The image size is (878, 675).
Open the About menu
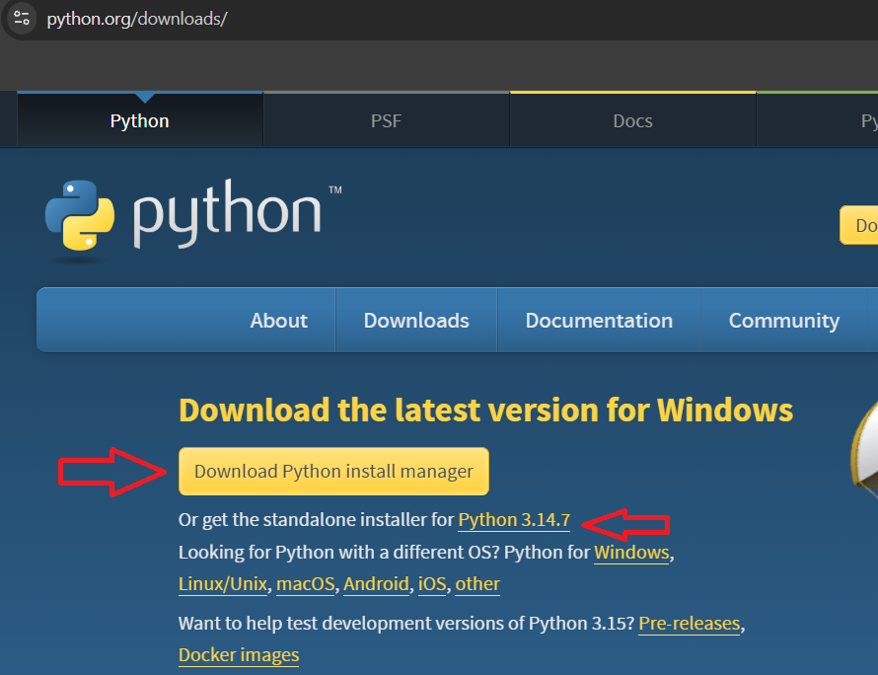(x=279, y=321)
